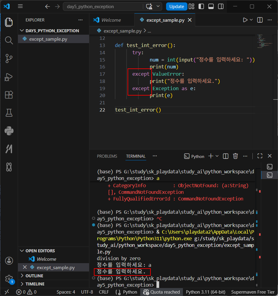Run the Python file with play button
The width and height of the screenshot is (278, 296).
(x=245, y=20)
